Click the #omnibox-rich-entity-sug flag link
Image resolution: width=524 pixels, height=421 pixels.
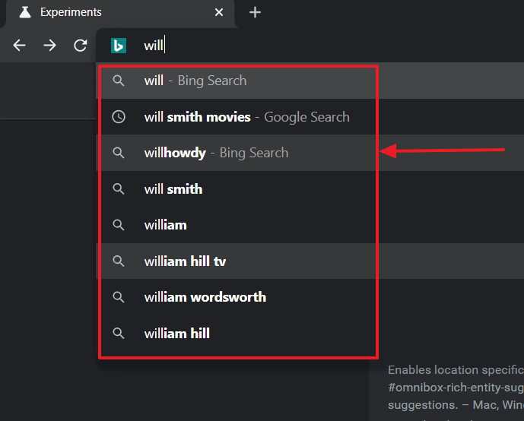tap(456, 388)
